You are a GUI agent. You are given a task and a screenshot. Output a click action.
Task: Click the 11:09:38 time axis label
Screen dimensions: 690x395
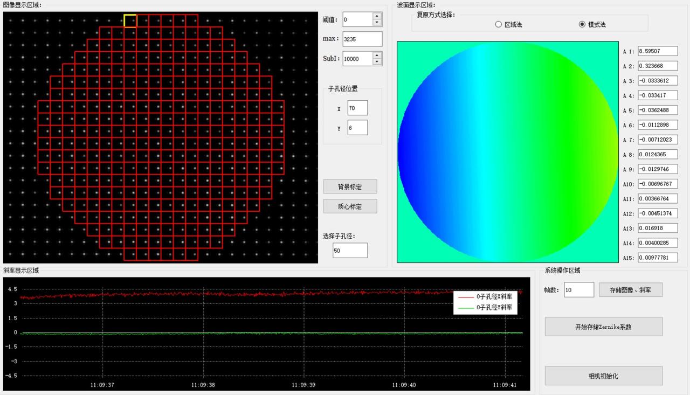click(203, 385)
